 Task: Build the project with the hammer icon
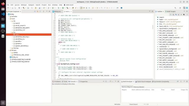pyautogui.click(x=24, y=8)
